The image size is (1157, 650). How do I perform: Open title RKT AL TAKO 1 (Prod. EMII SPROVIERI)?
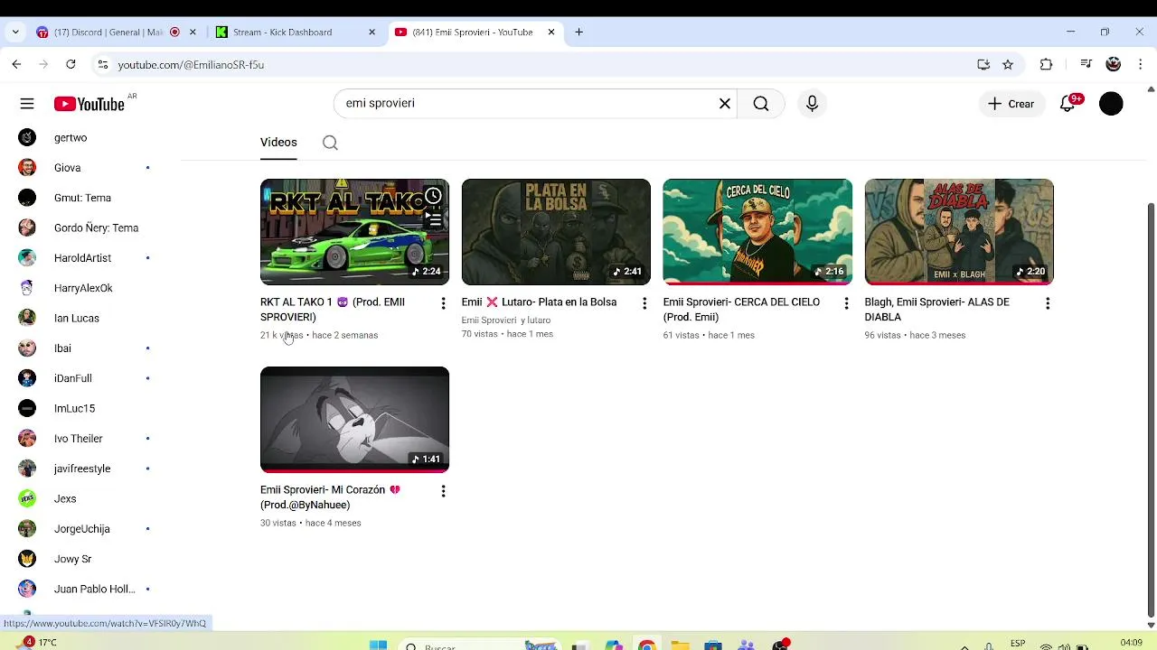[x=333, y=310]
